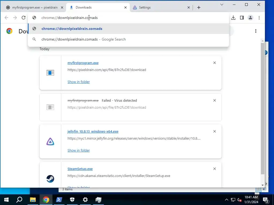Click the myfirstprogram.exe file icon
The height and width of the screenshot is (205, 274).
[50, 73]
